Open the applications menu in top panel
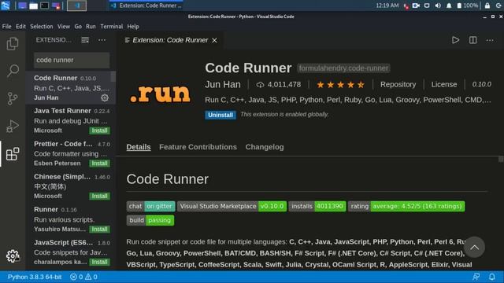504x283 pixels. [6, 6]
